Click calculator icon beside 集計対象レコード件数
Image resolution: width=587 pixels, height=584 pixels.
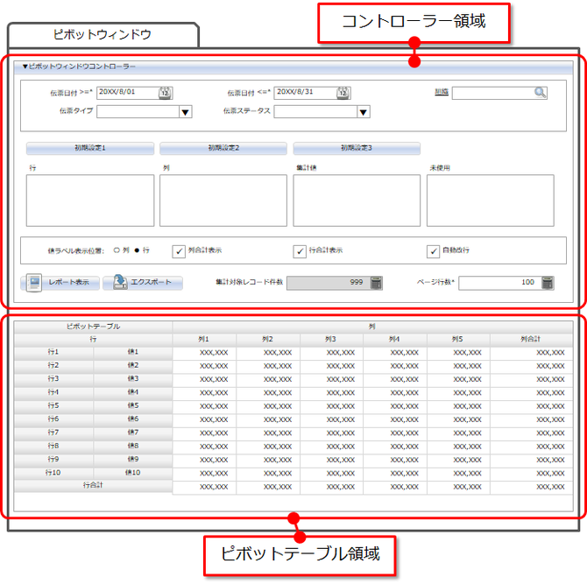[x=376, y=283]
